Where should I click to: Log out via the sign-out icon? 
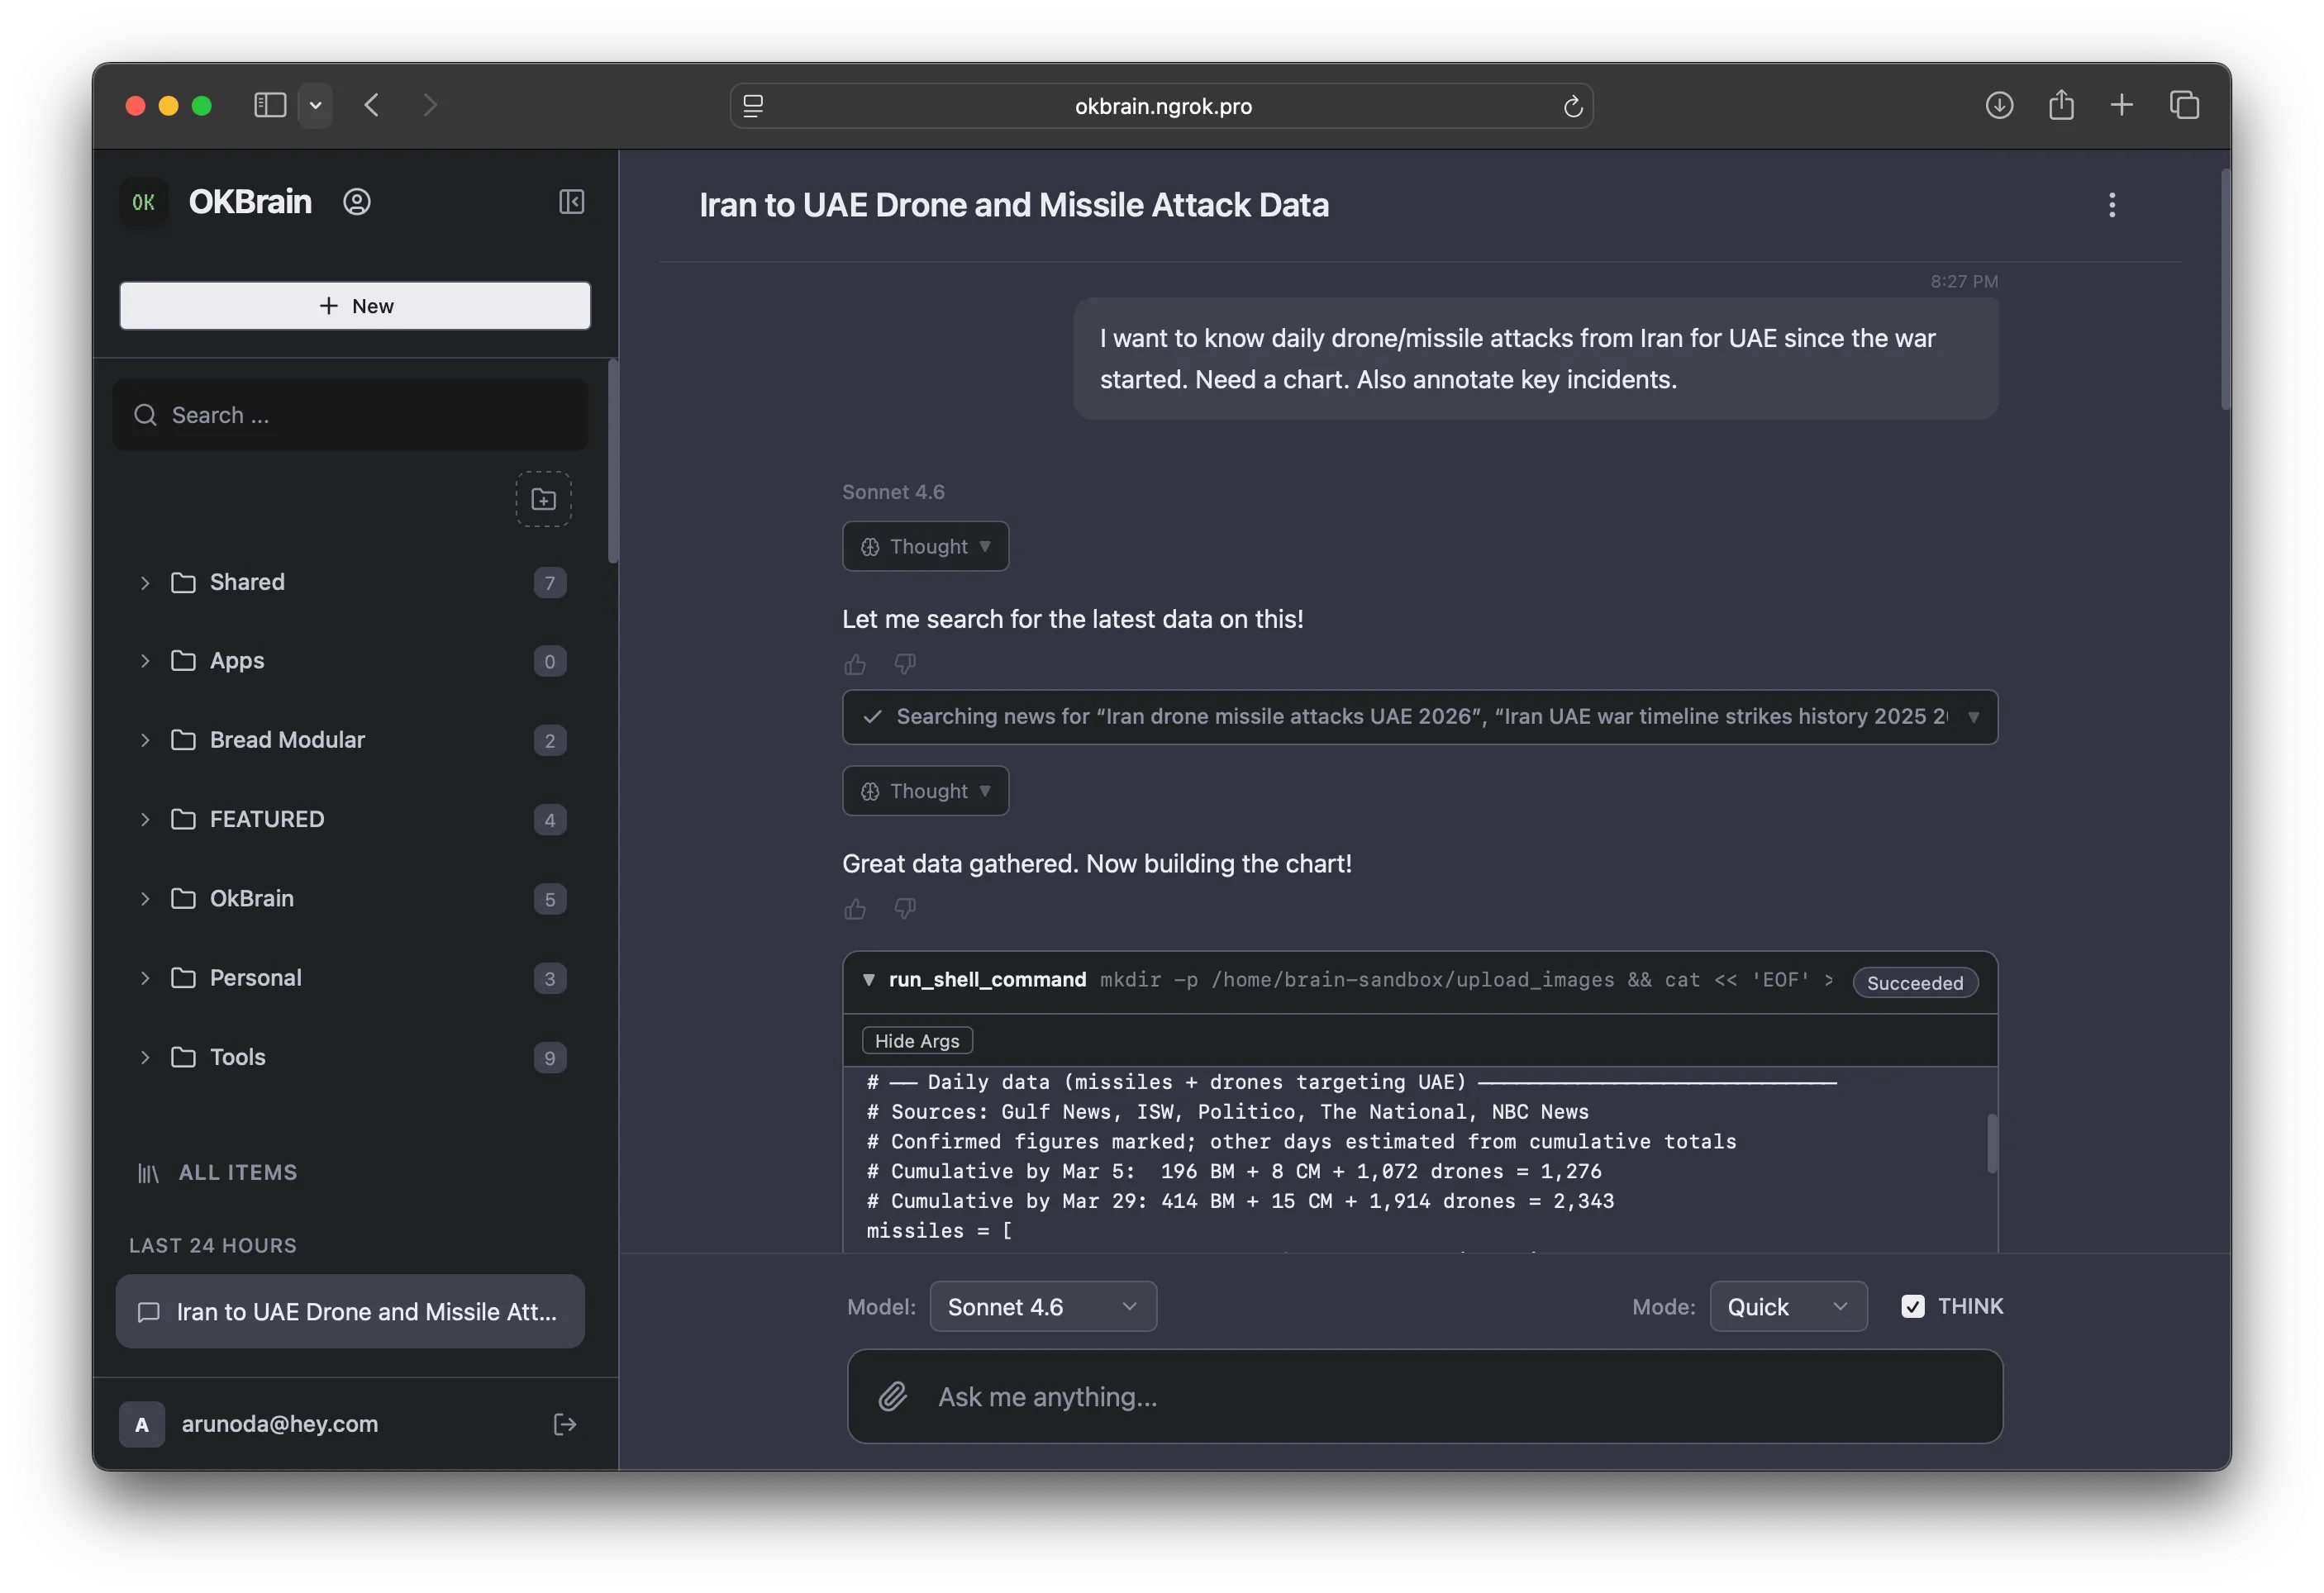pos(565,1424)
